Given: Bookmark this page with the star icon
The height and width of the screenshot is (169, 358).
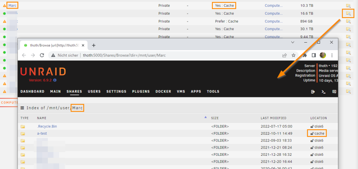Looking at the screenshot, I should [x=294, y=55].
